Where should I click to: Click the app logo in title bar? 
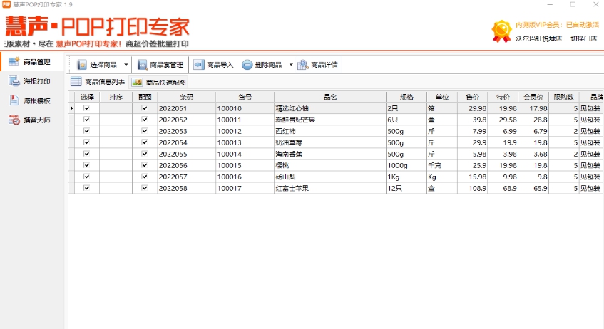(x=6, y=4)
